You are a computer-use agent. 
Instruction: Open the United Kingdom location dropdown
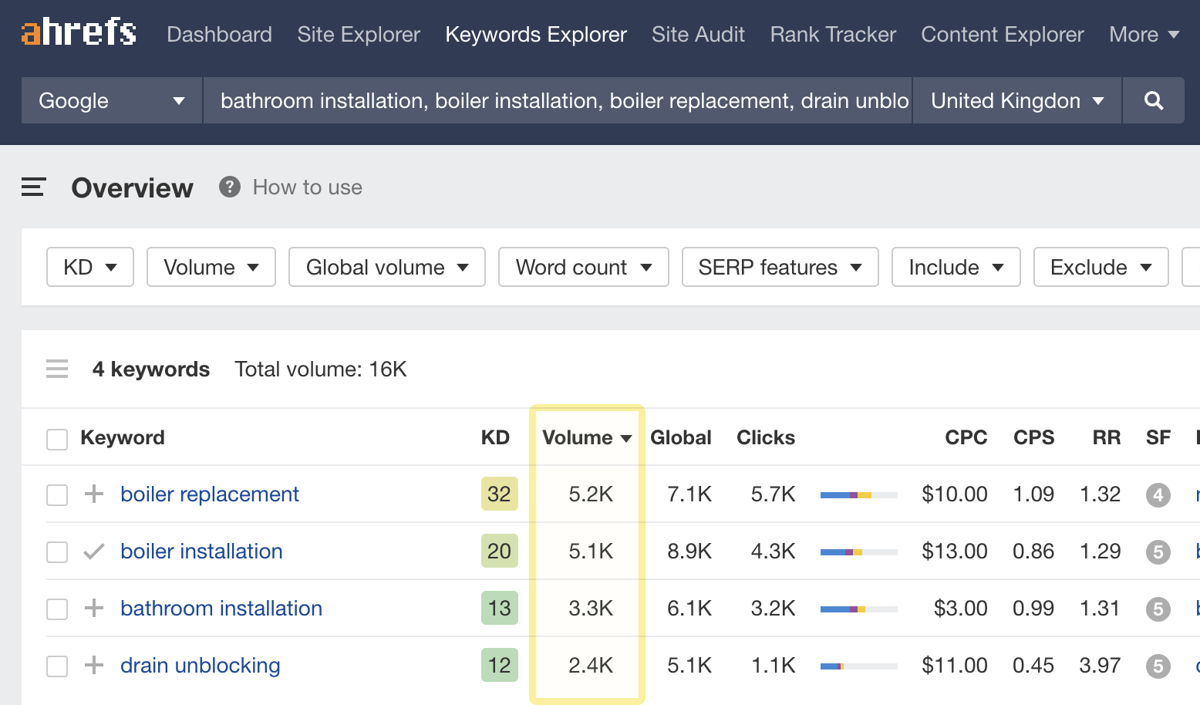(x=1015, y=100)
